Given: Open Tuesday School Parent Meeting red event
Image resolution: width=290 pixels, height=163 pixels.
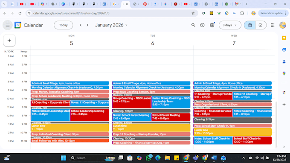Looking at the screenshot, I should pyautogui.click(x=171, y=117).
